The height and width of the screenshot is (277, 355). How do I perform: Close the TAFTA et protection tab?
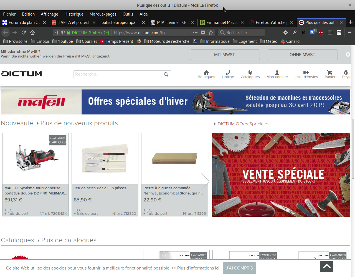pos(94,23)
